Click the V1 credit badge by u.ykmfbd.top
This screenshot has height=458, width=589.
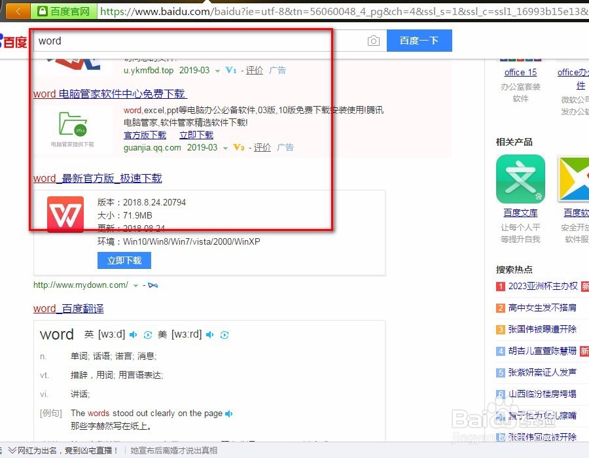click(230, 70)
